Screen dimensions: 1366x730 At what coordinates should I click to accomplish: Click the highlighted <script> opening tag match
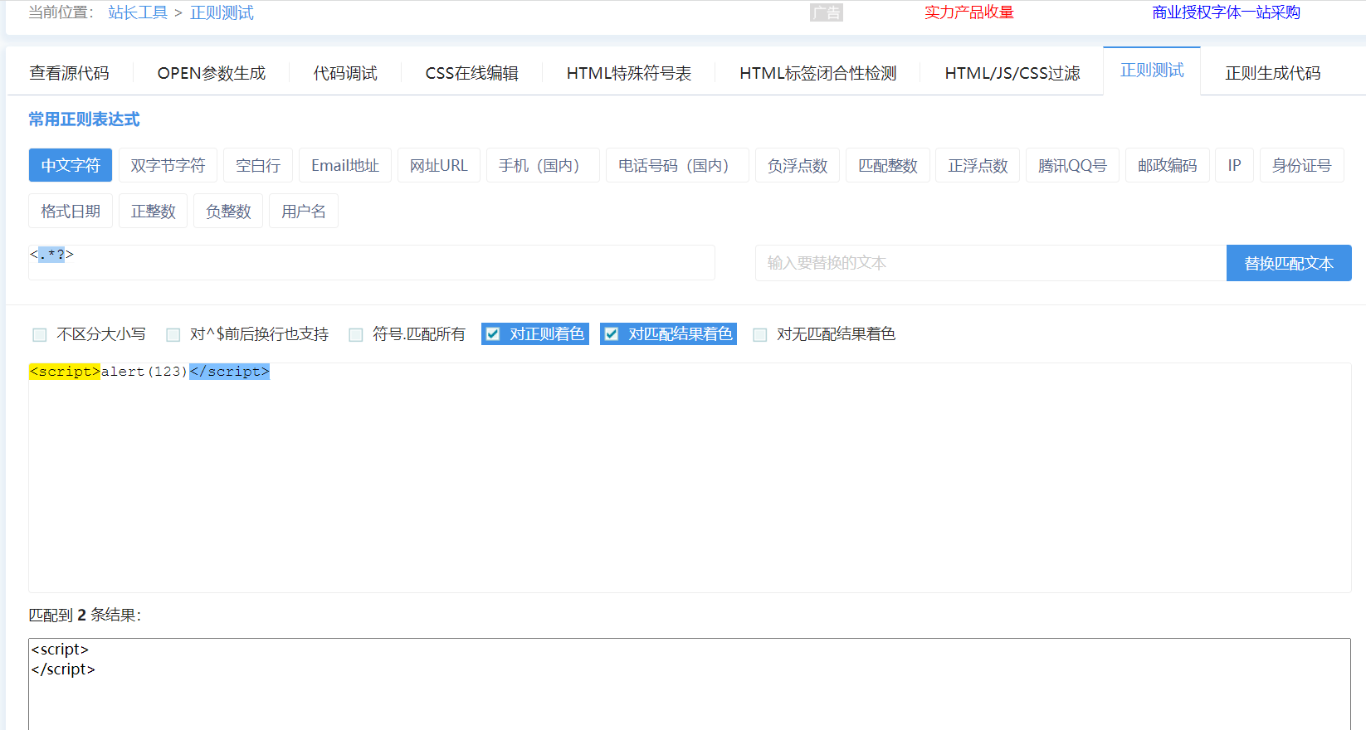(65, 372)
